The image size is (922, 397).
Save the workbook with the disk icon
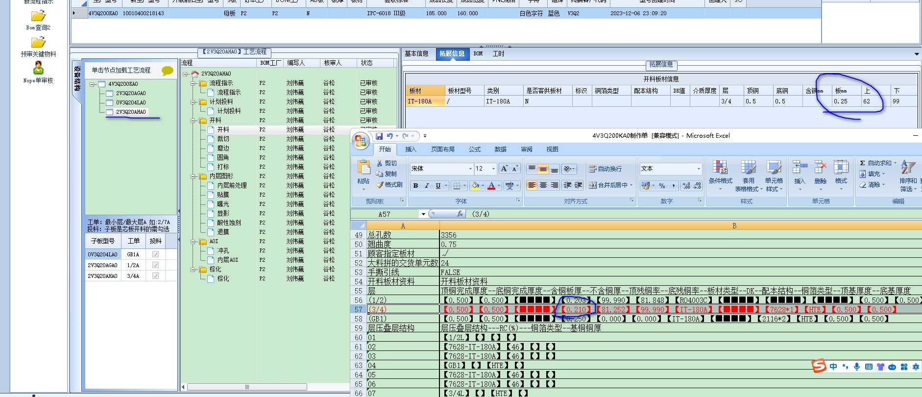pyautogui.click(x=379, y=136)
